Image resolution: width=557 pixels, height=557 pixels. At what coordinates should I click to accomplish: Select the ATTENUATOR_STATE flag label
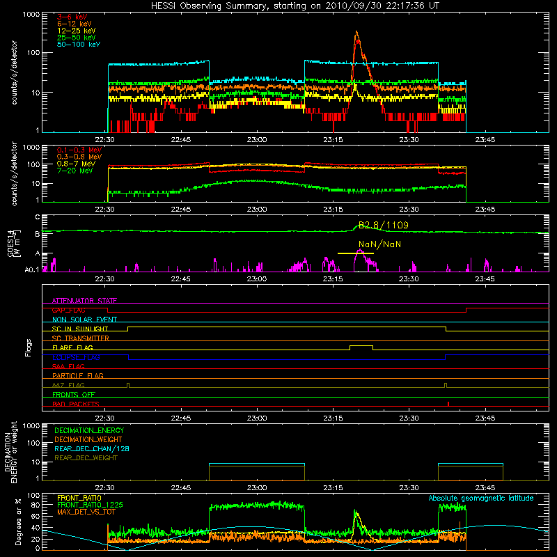[x=84, y=301]
